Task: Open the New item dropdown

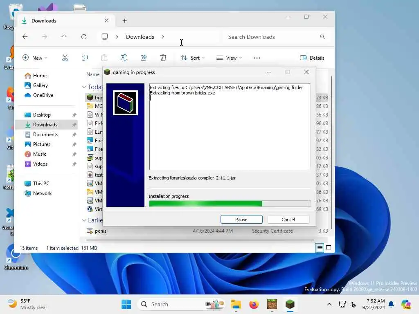Action: [35, 58]
